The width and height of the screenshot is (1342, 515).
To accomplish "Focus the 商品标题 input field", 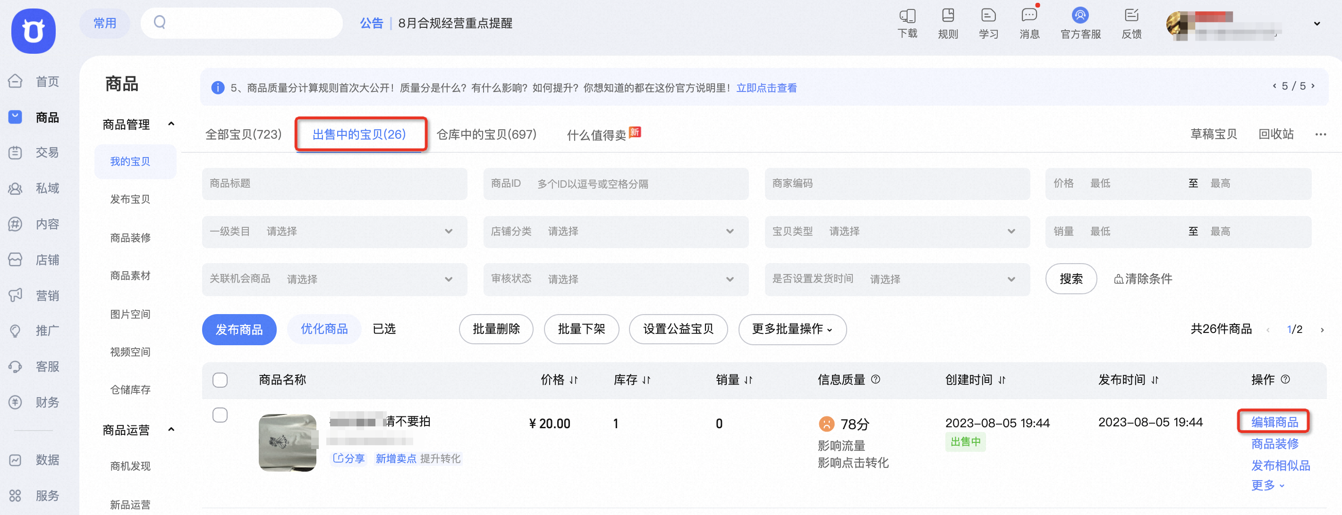I will click(x=334, y=183).
